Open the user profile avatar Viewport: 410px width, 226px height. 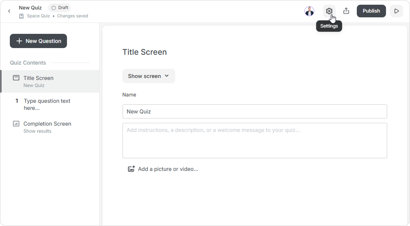pyautogui.click(x=309, y=11)
